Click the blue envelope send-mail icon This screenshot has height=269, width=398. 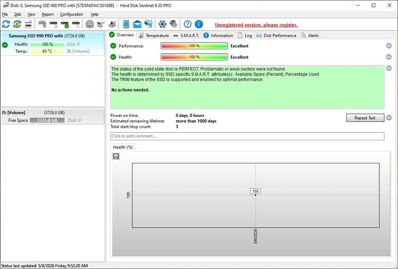[137, 24]
